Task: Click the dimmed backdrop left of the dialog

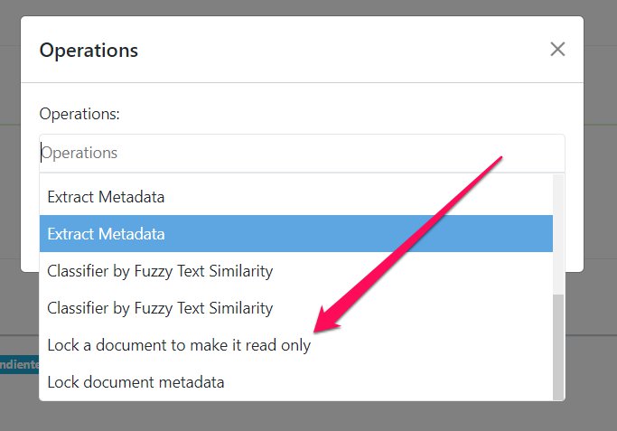Action: coord(9,181)
